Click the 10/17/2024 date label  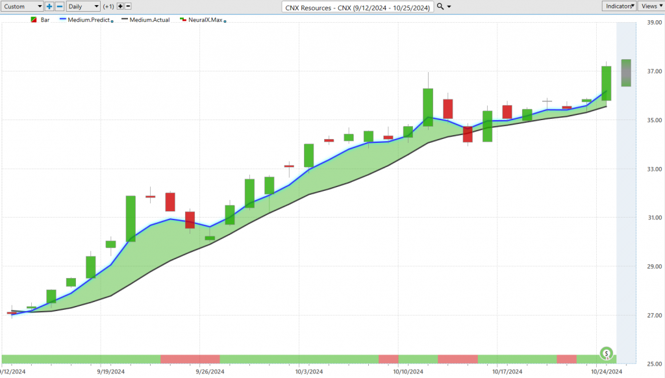pyautogui.click(x=507, y=372)
